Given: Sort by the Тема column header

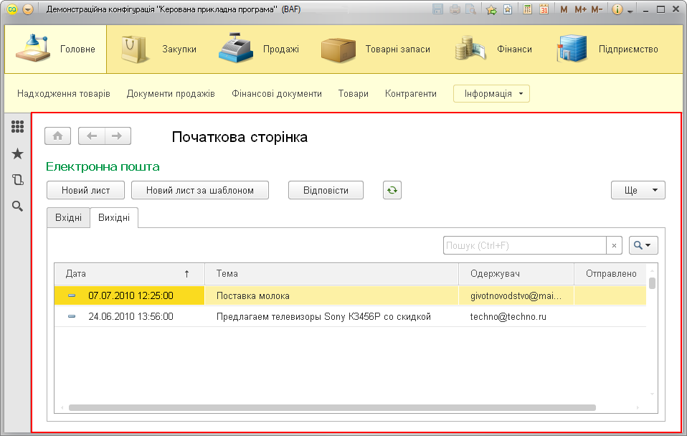Looking at the screenshot, I should [332, 274].
